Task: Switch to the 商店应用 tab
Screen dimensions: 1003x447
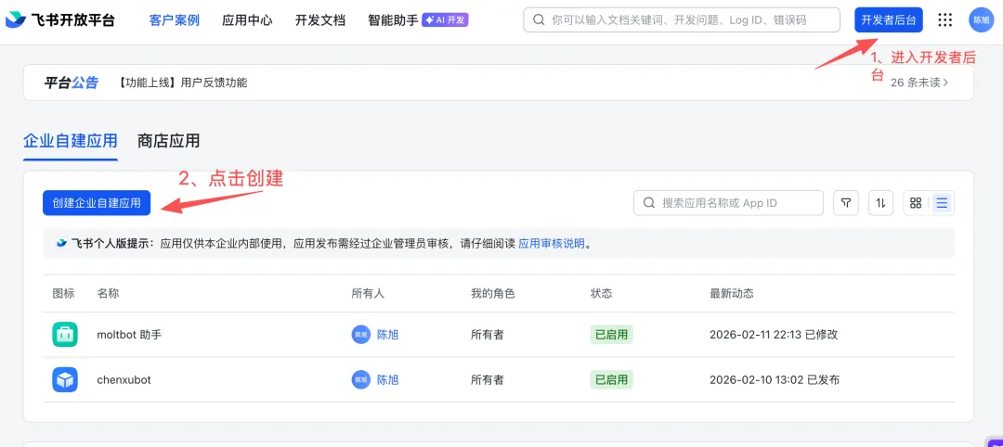Action: tap(168, 141)
